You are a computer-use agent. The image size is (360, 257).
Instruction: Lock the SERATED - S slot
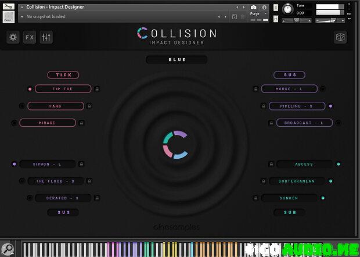coord(97,198)
